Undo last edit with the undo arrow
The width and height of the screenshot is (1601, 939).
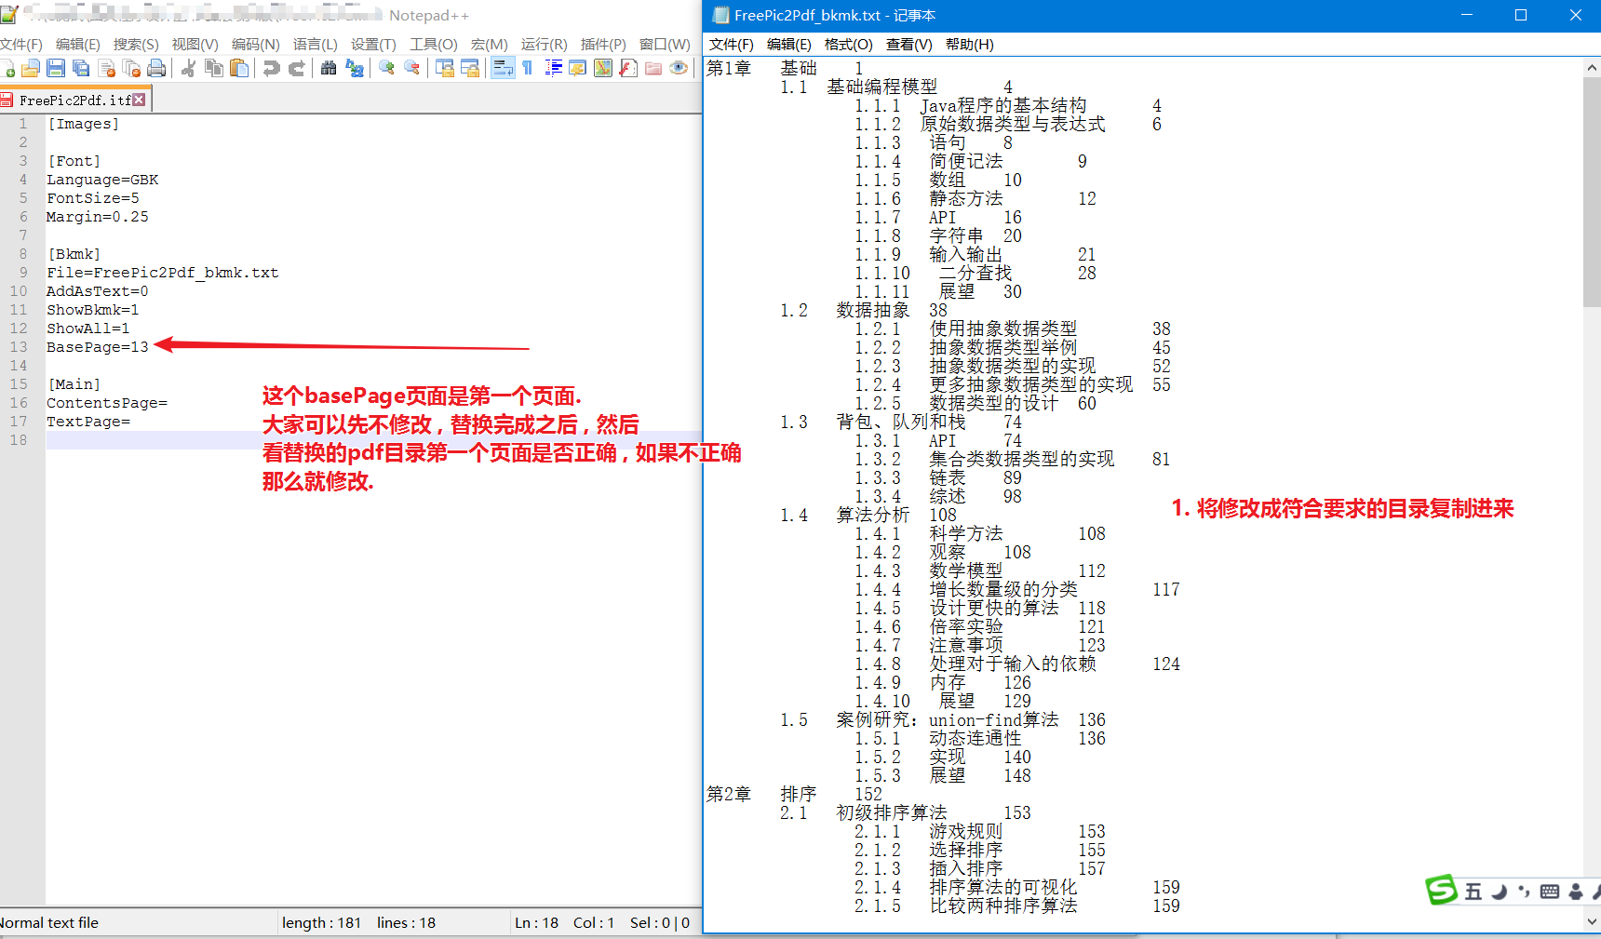click(271, 68)
